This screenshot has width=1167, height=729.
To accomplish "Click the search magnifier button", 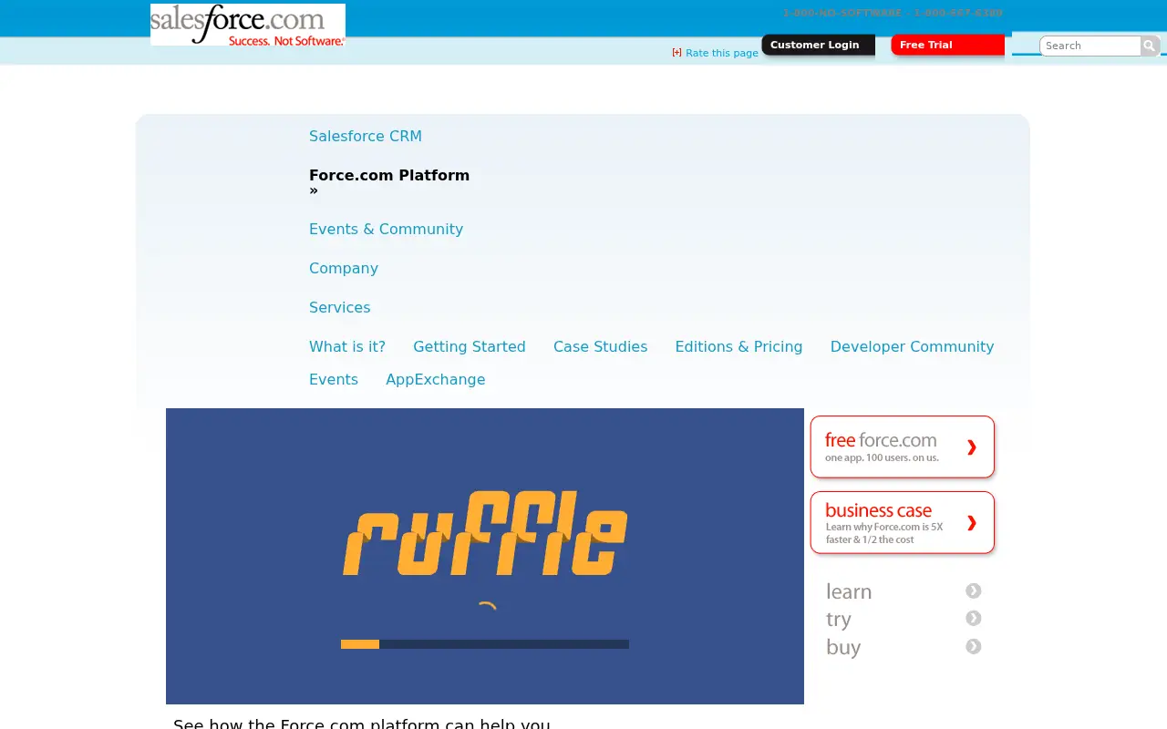I will [1150, 46].
